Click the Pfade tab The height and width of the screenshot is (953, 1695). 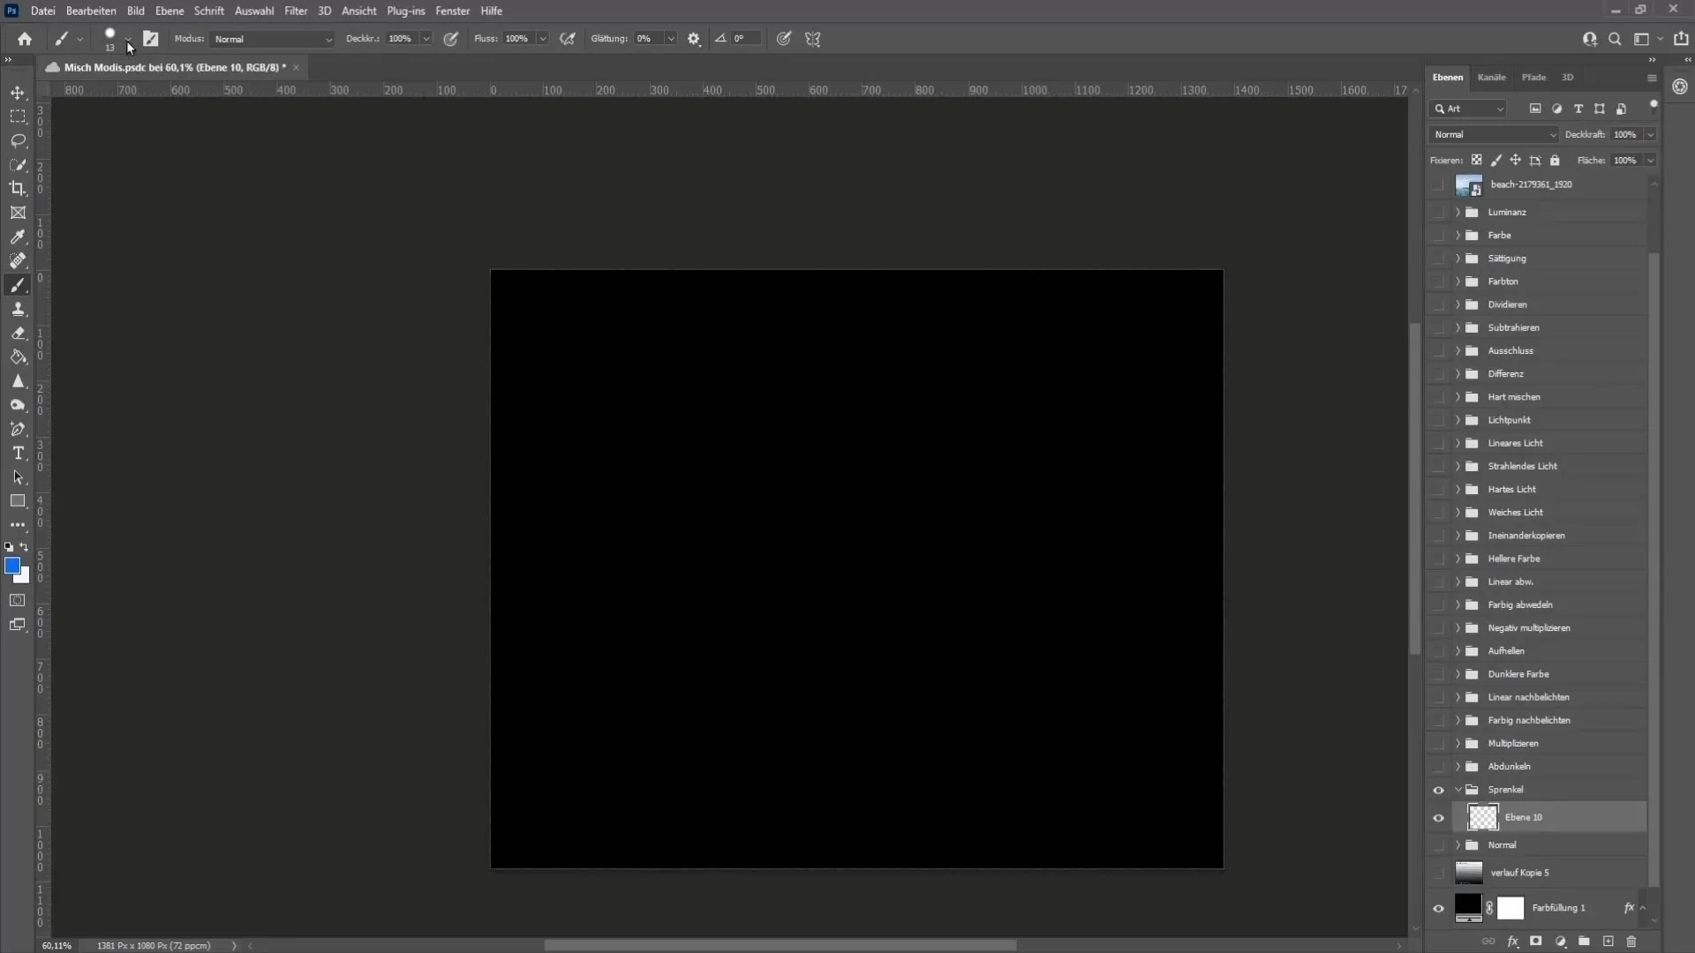click(1533, 76)
